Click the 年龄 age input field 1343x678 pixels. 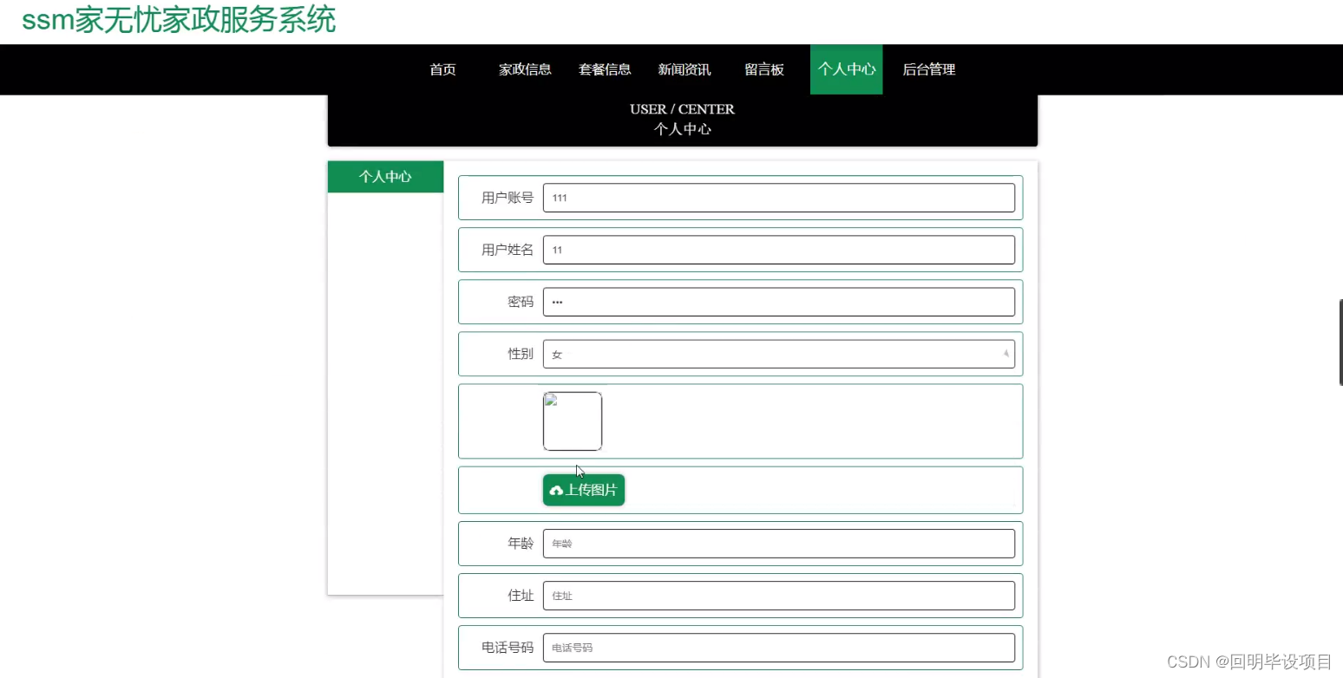pos(779,544)
